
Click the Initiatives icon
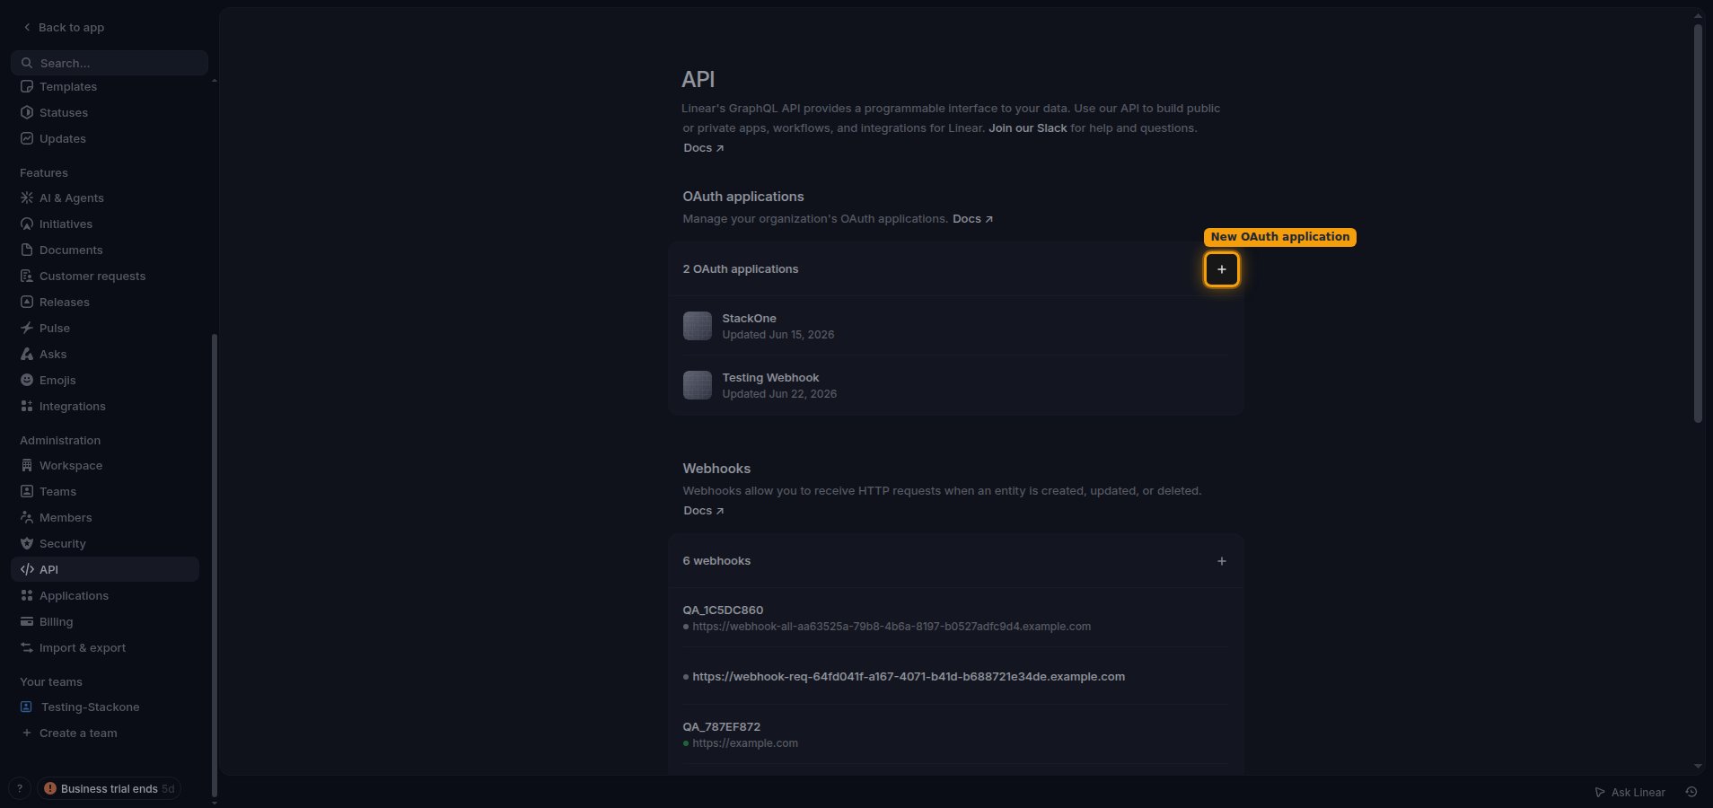tap(27, 224)
